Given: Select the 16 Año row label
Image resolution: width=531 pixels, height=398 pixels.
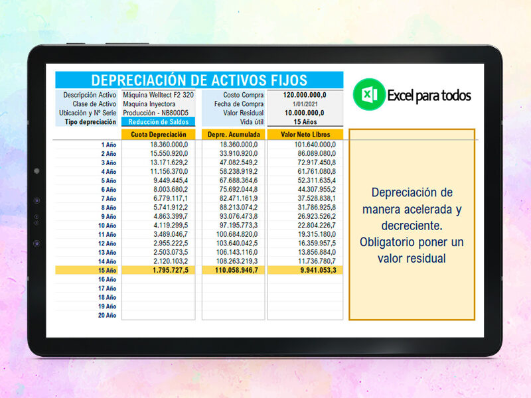Looking at the screenshot, I should (107, 279).
